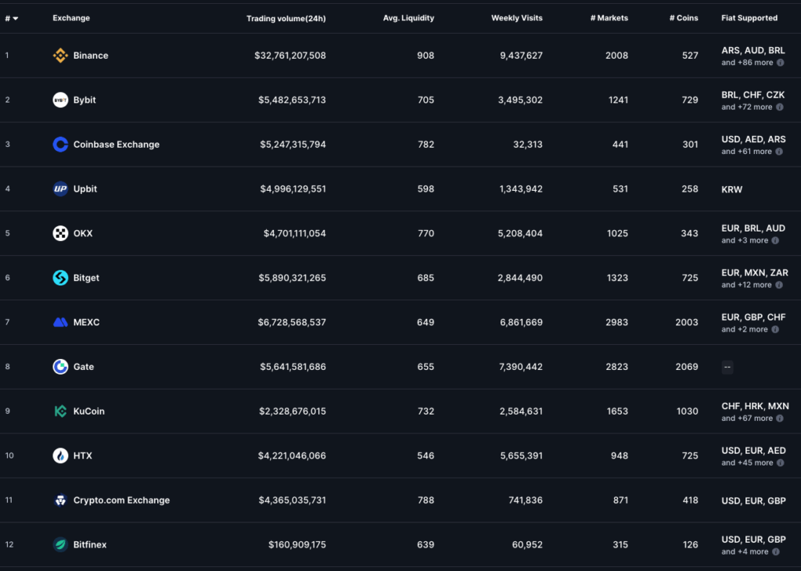Open the Binance exchange page
801x571 pixels.
[91, 56]
